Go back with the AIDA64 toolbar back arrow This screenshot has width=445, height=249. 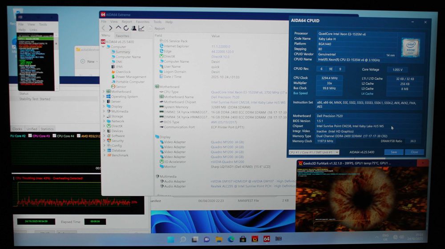pyautogui.click(x=103, y=28)
